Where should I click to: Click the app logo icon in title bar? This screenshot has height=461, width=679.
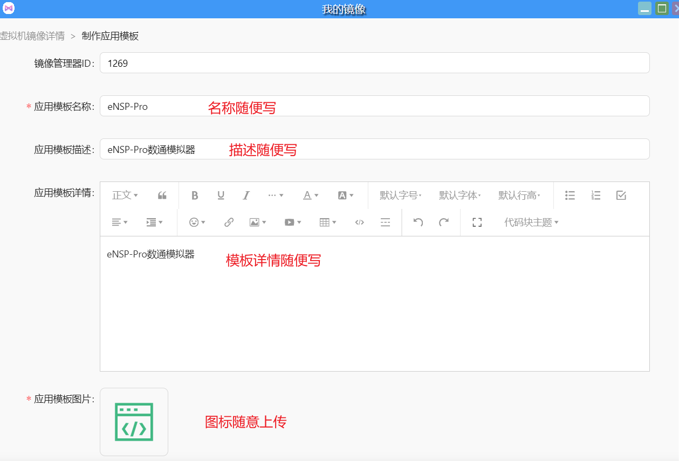pyautogui.click(x=9, y=9)
